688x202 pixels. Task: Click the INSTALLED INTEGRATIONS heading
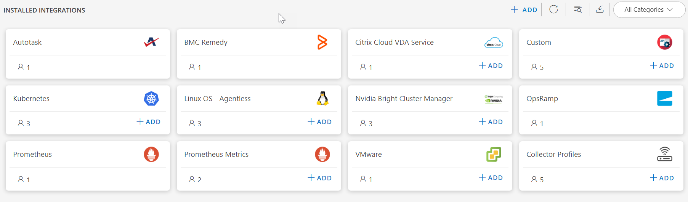[x=44, y=10]
